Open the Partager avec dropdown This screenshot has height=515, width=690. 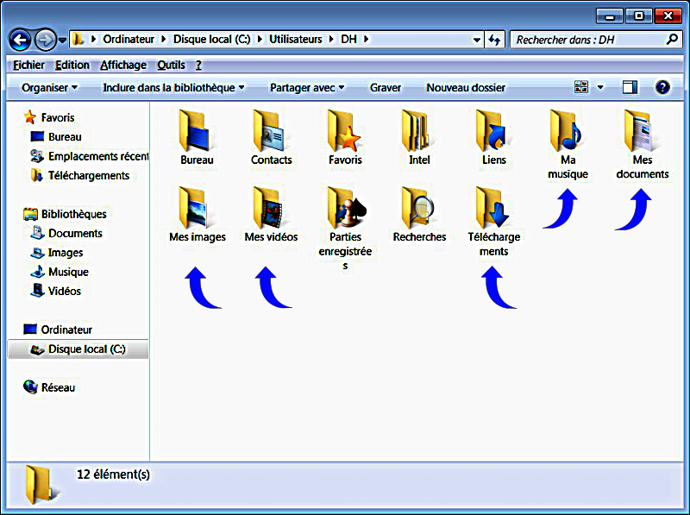307,88
